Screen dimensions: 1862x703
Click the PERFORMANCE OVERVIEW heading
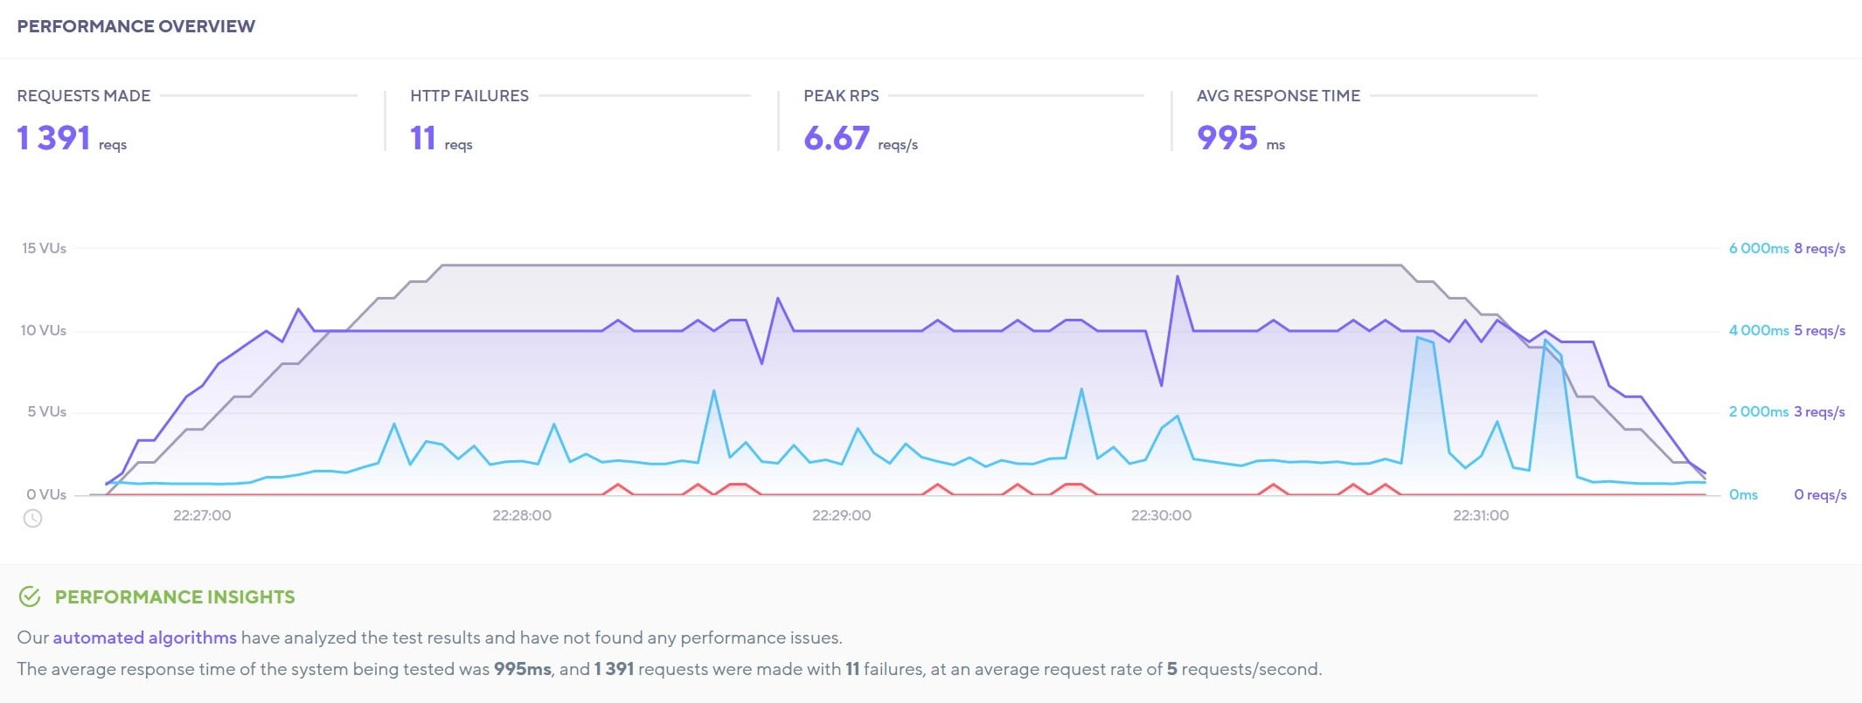[136, 26]
